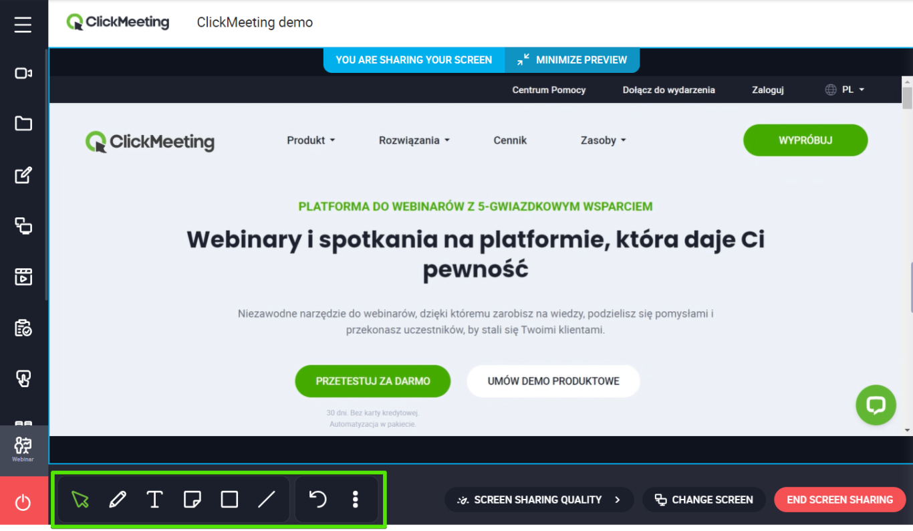Click the green WYPRÓBUJ button

pos(805,140)
